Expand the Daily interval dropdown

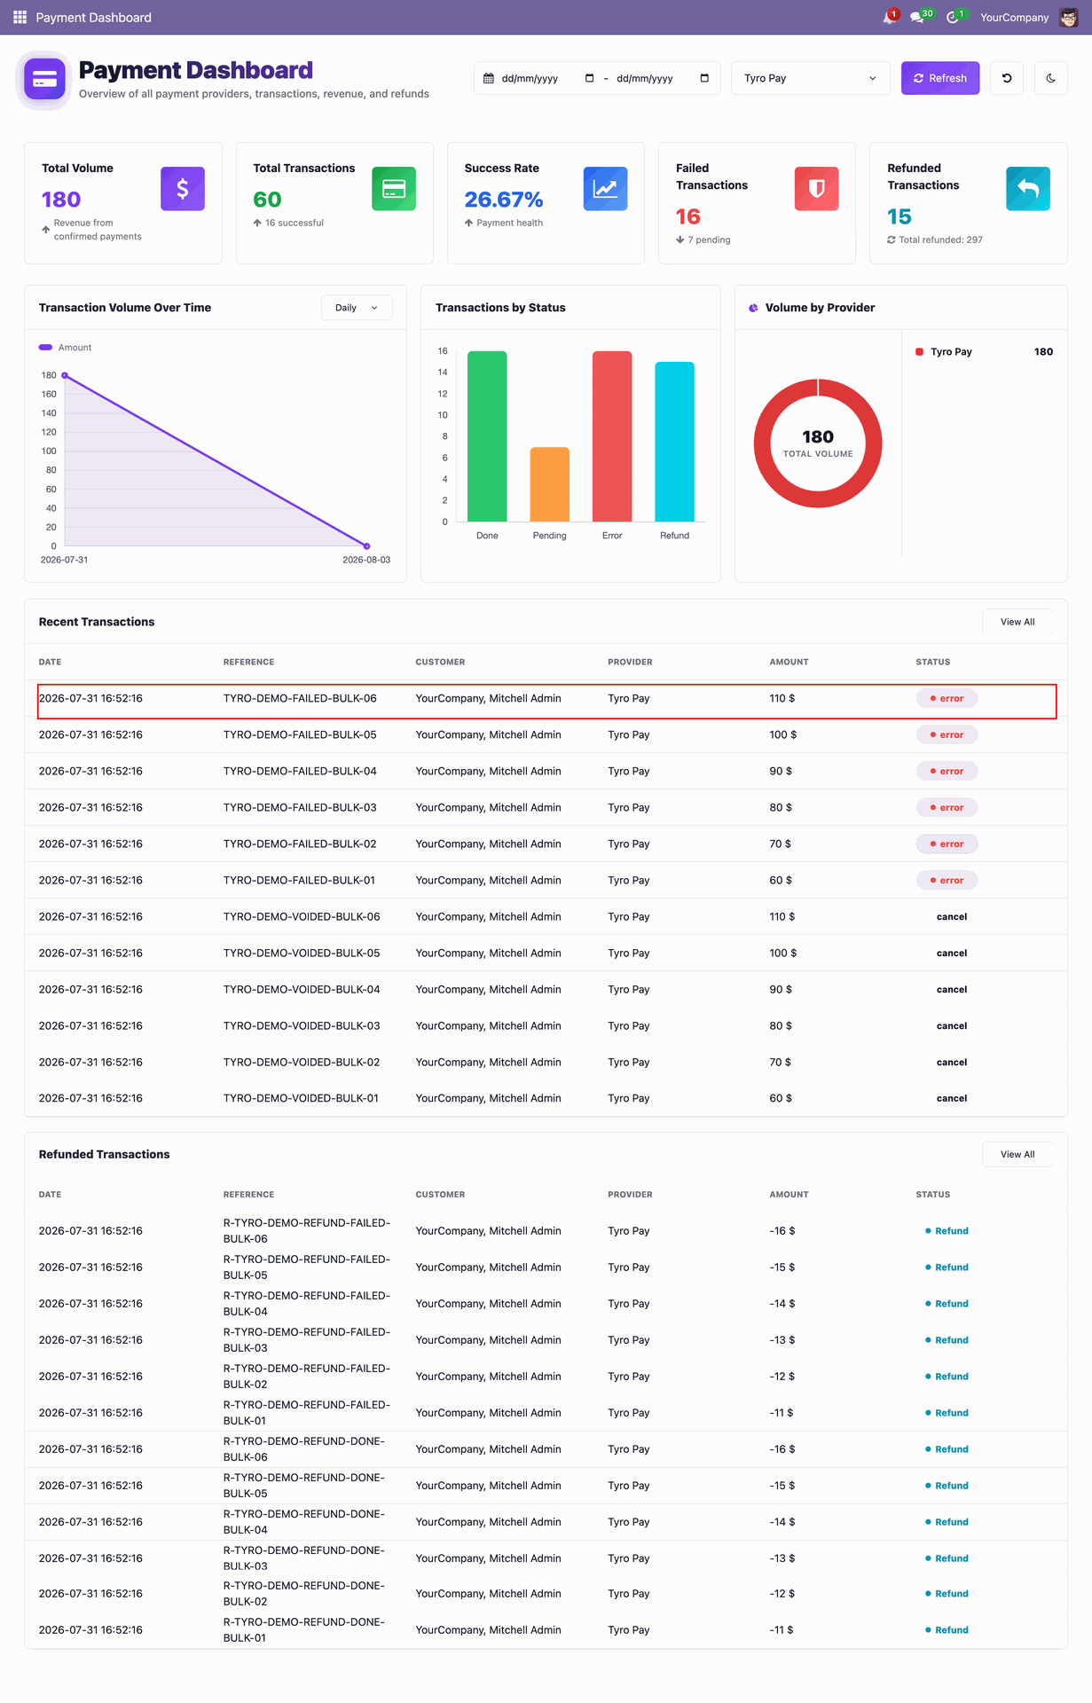357,308
